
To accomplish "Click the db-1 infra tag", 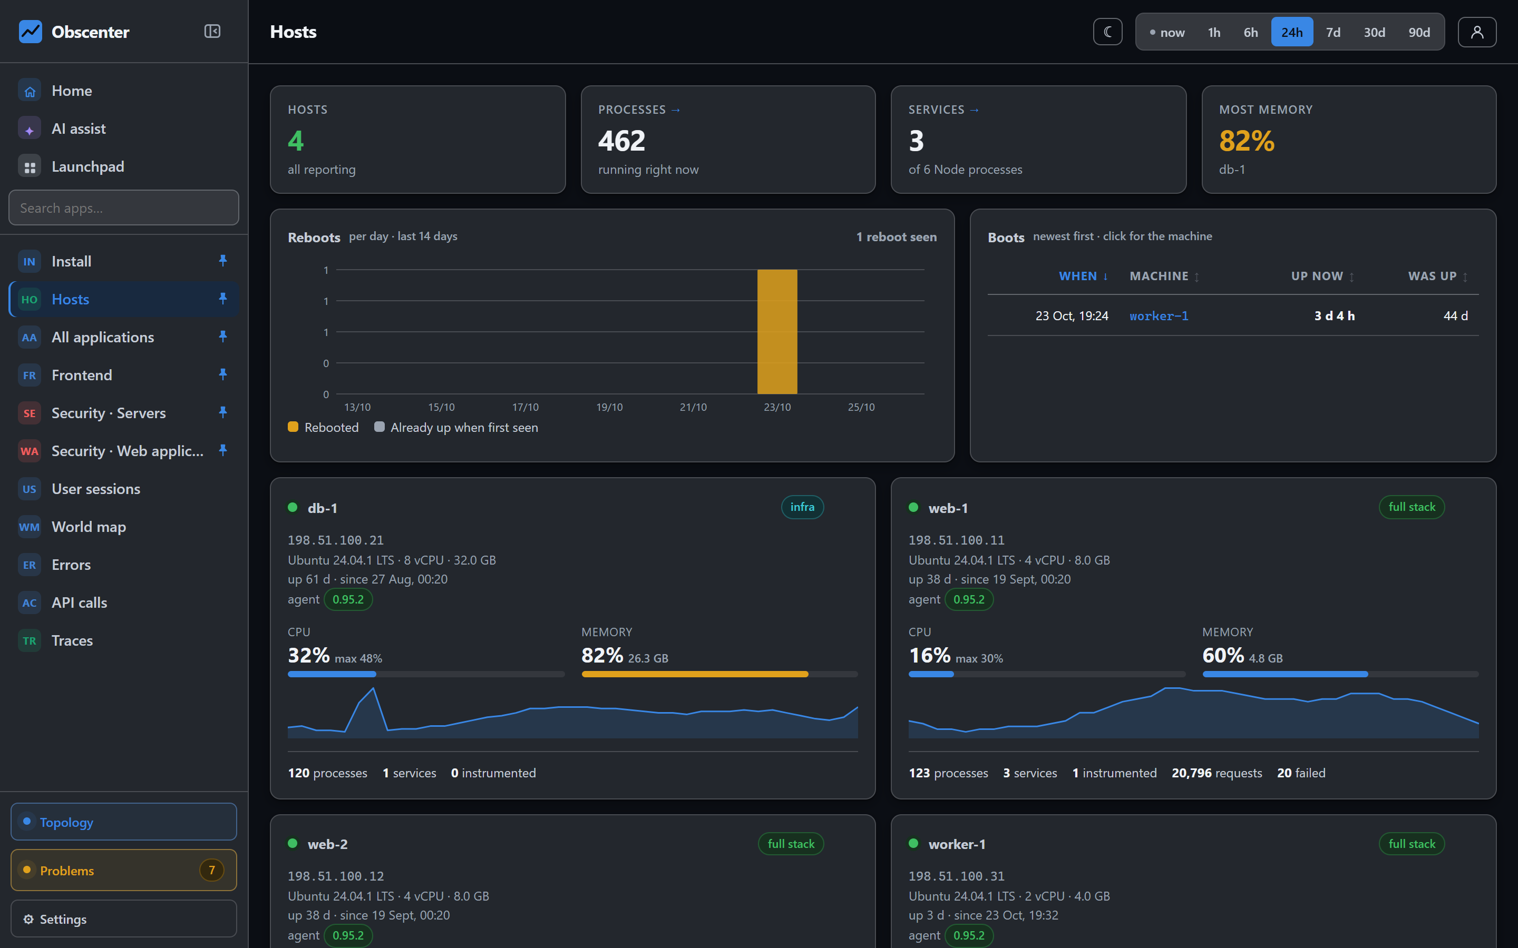I will click(802, 507).
